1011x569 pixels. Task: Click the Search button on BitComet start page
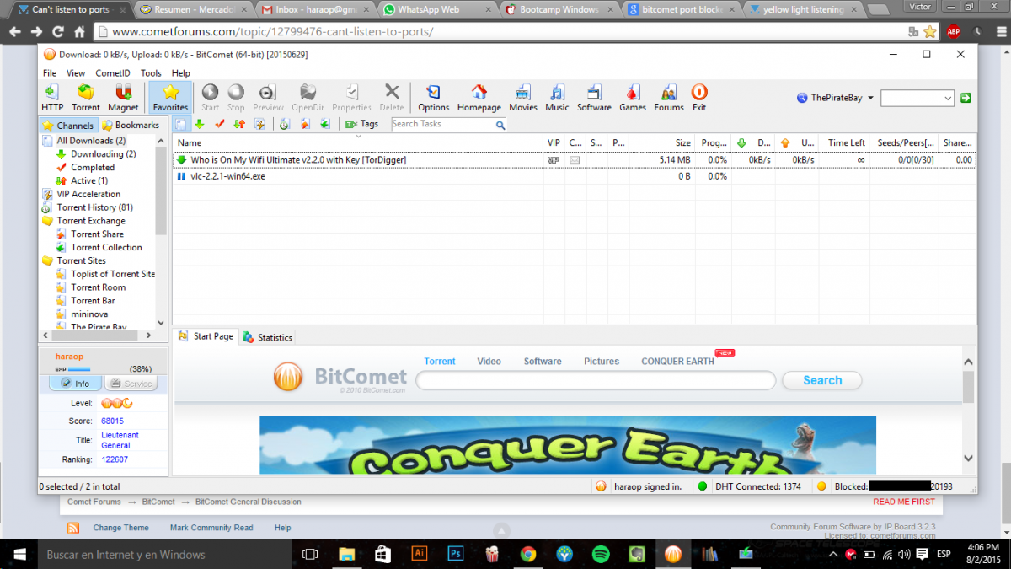pos(821,380)
